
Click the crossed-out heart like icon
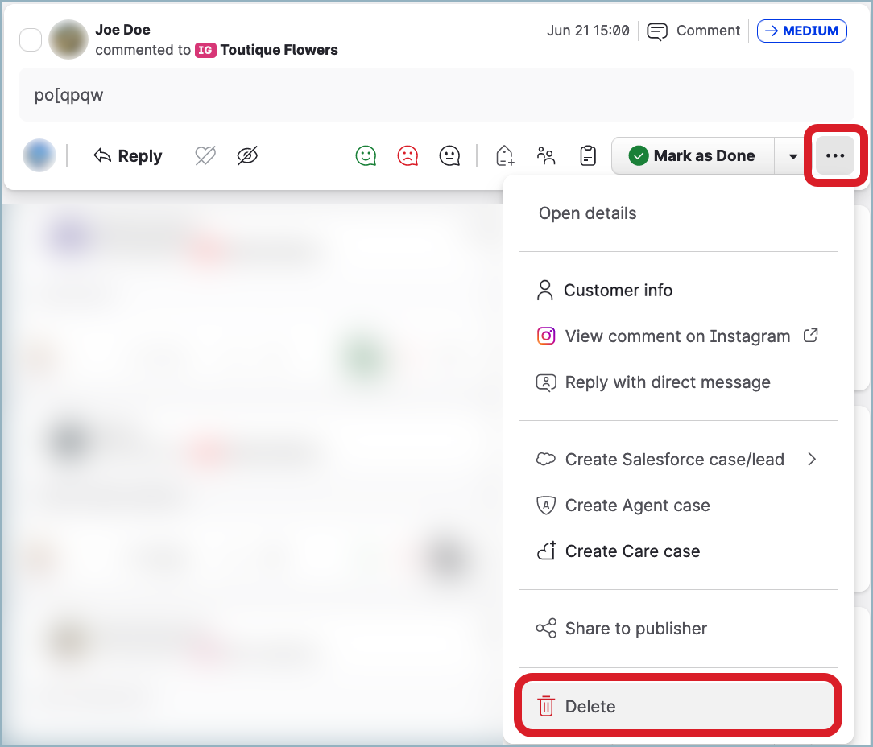[206, 156]
